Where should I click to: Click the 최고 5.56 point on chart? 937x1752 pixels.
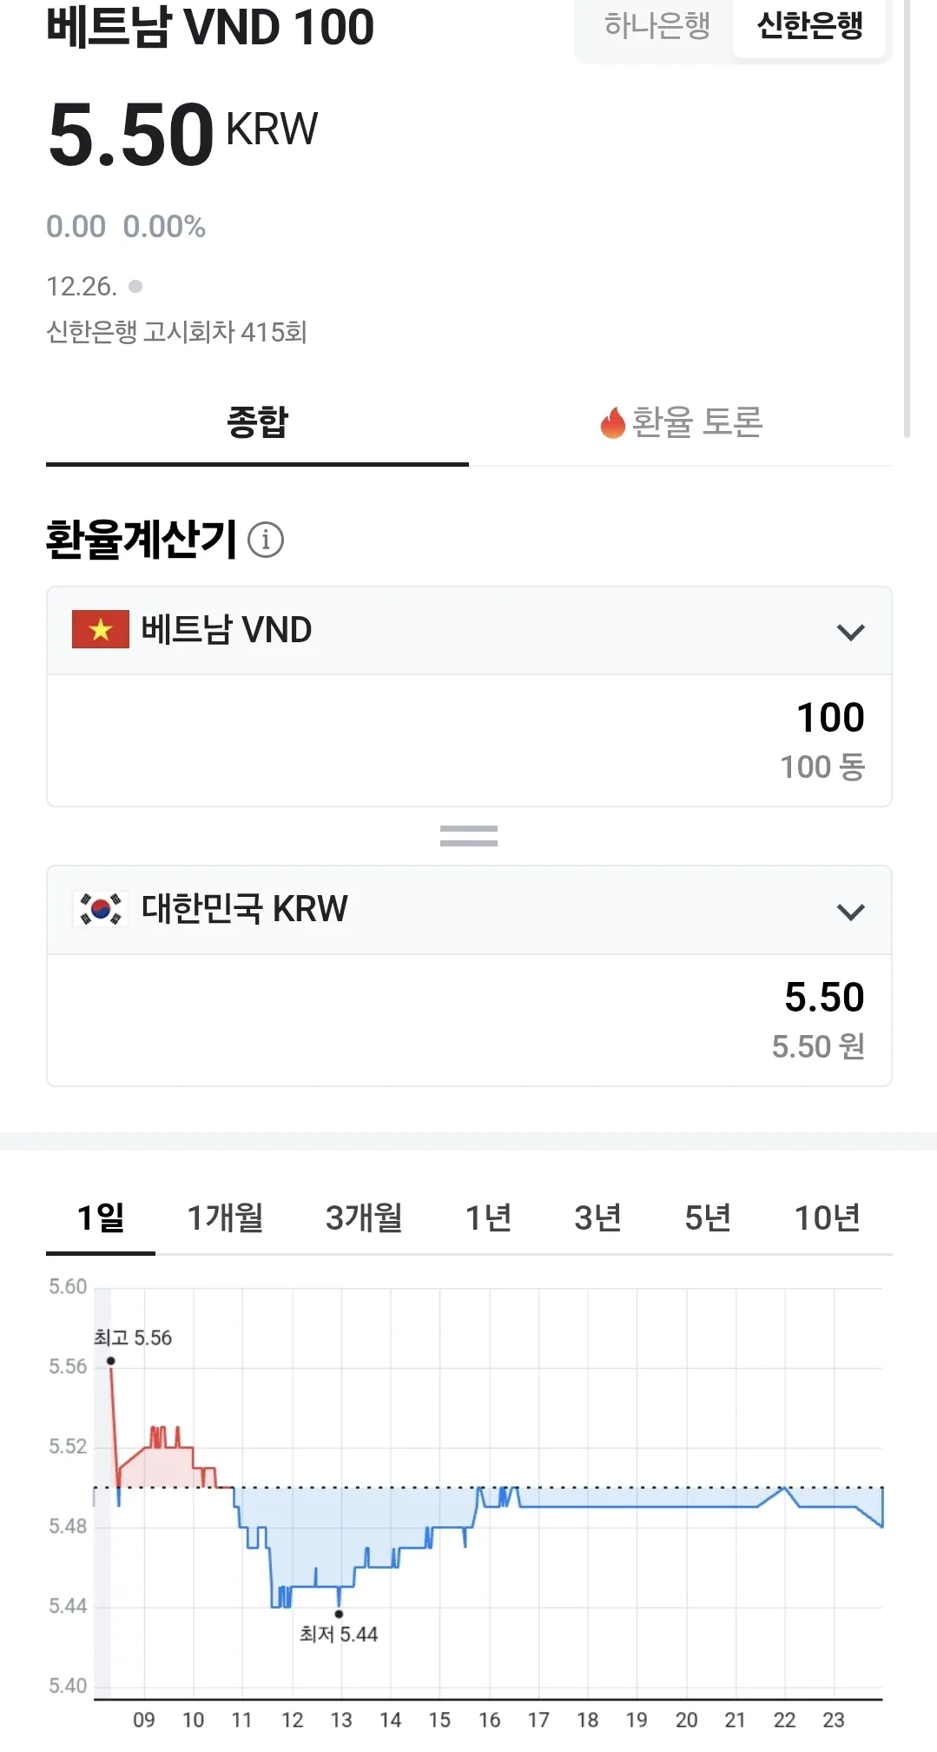coord(111,1361)
